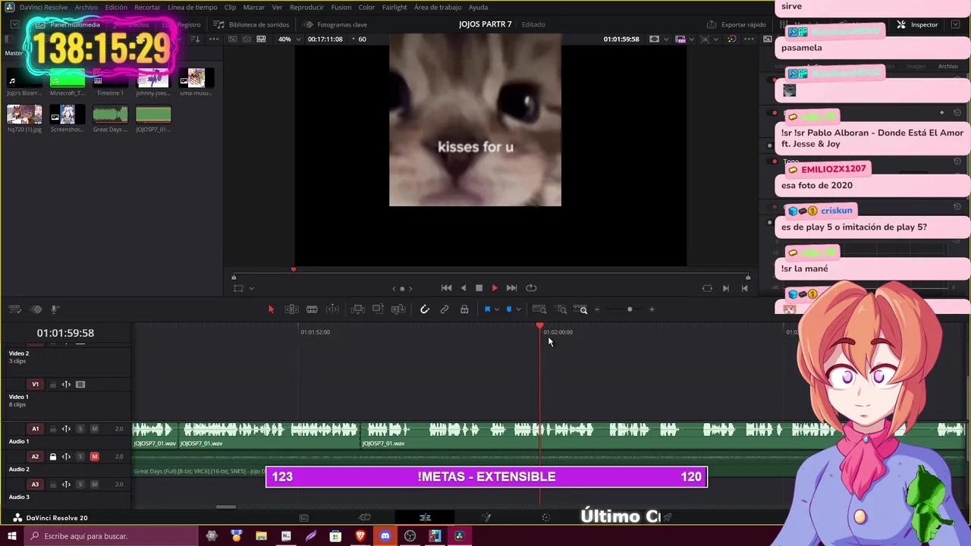Click the Archivo tab in Inspector
The width and height of the screenshot is (971, 546).
pos(947,66)
